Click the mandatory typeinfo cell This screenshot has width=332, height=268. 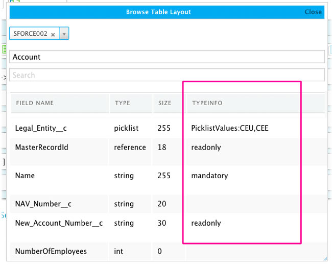pyautogui.click(x=209, y=176)
